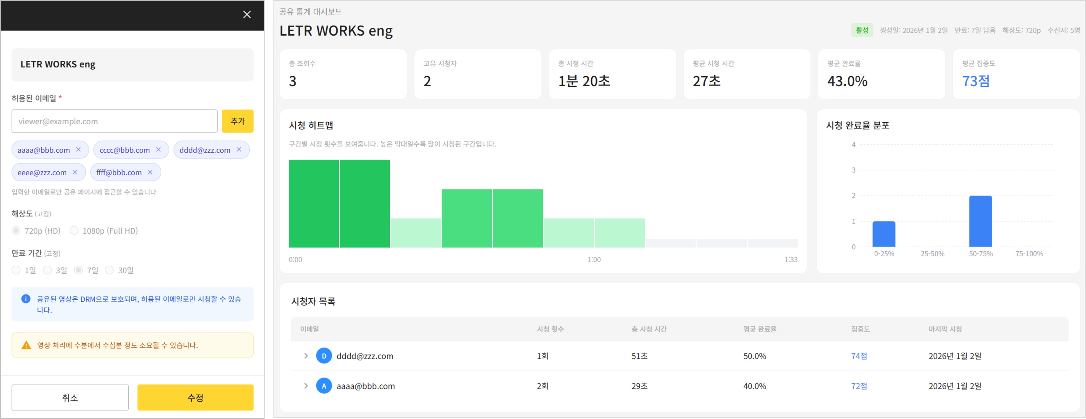Viewport: 1086px width, 419px height.
Task: Remove aaaa@bbb.com email chip
Action: [x=79, y=149]
